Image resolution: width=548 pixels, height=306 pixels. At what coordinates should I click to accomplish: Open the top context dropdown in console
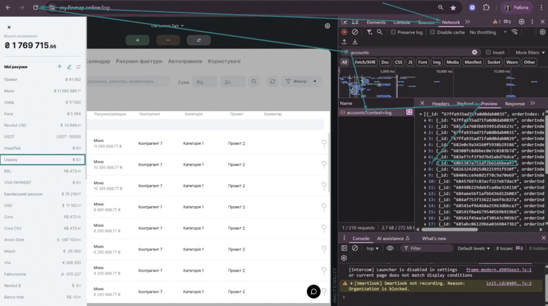(372, 248)
